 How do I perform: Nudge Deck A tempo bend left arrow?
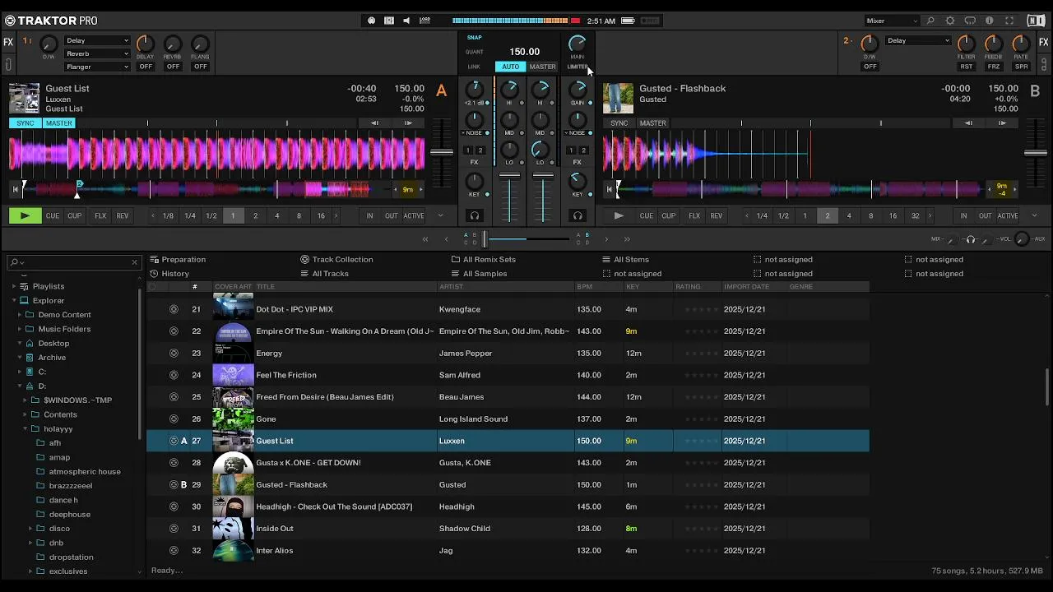pyautogui.click(x=374, y=123)
